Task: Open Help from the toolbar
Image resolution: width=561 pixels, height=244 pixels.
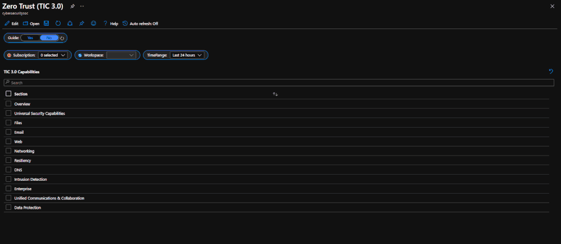Action: click(x=111, y=24)
